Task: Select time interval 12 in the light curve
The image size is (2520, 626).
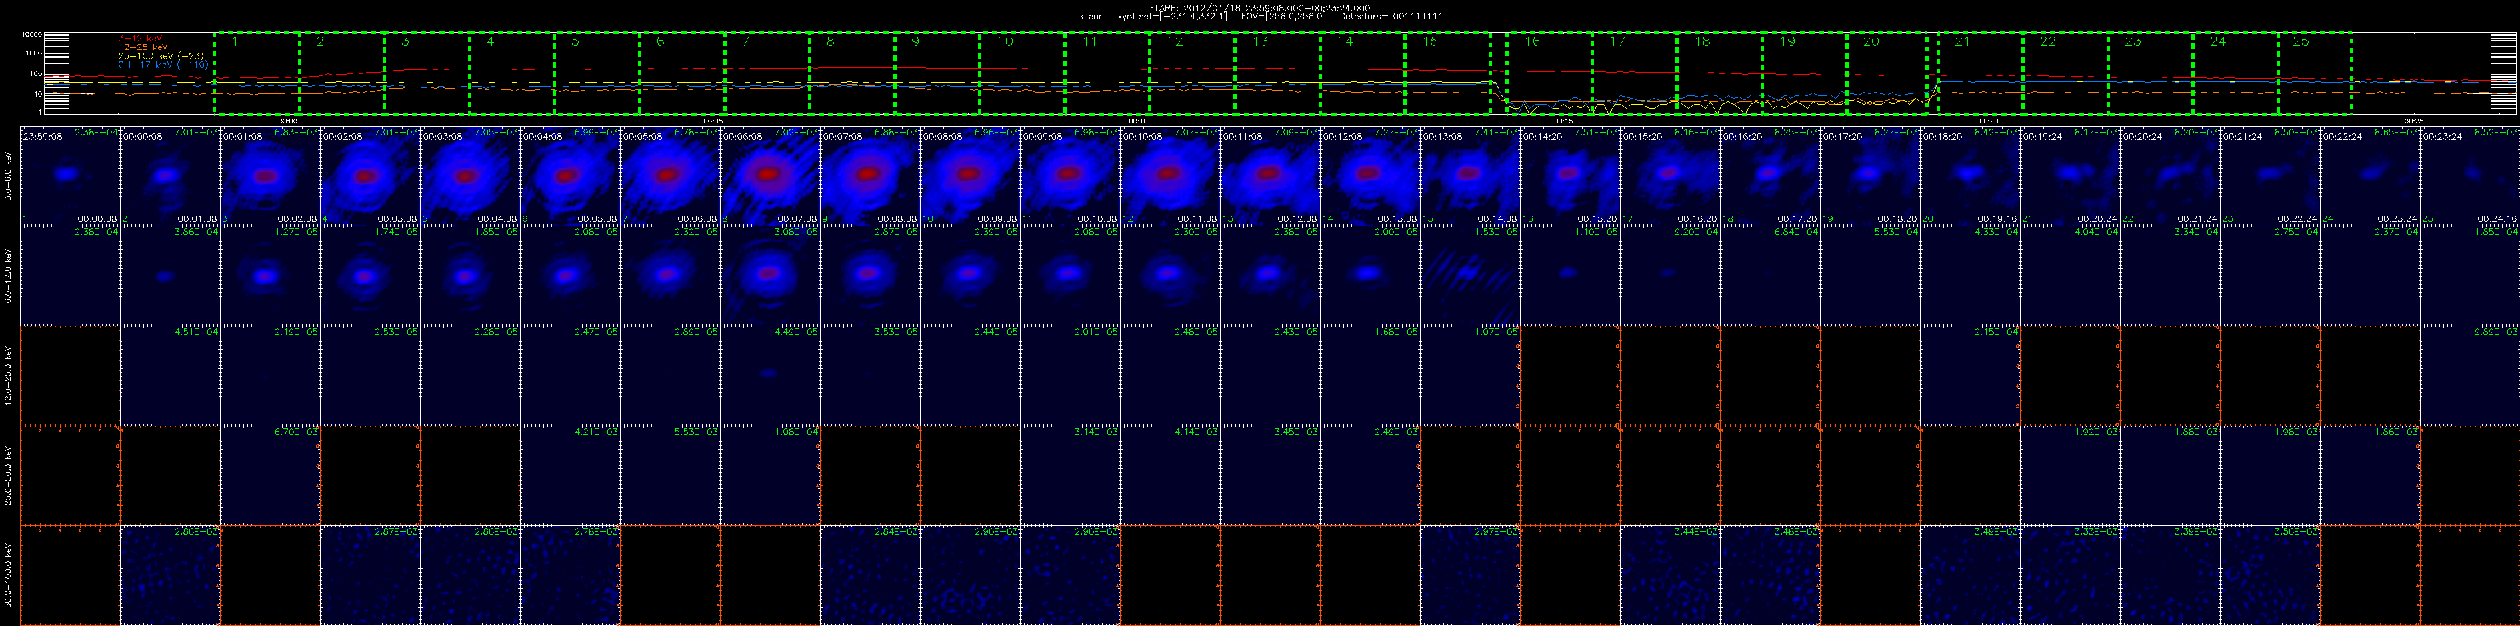Action: coord(1193,73)
